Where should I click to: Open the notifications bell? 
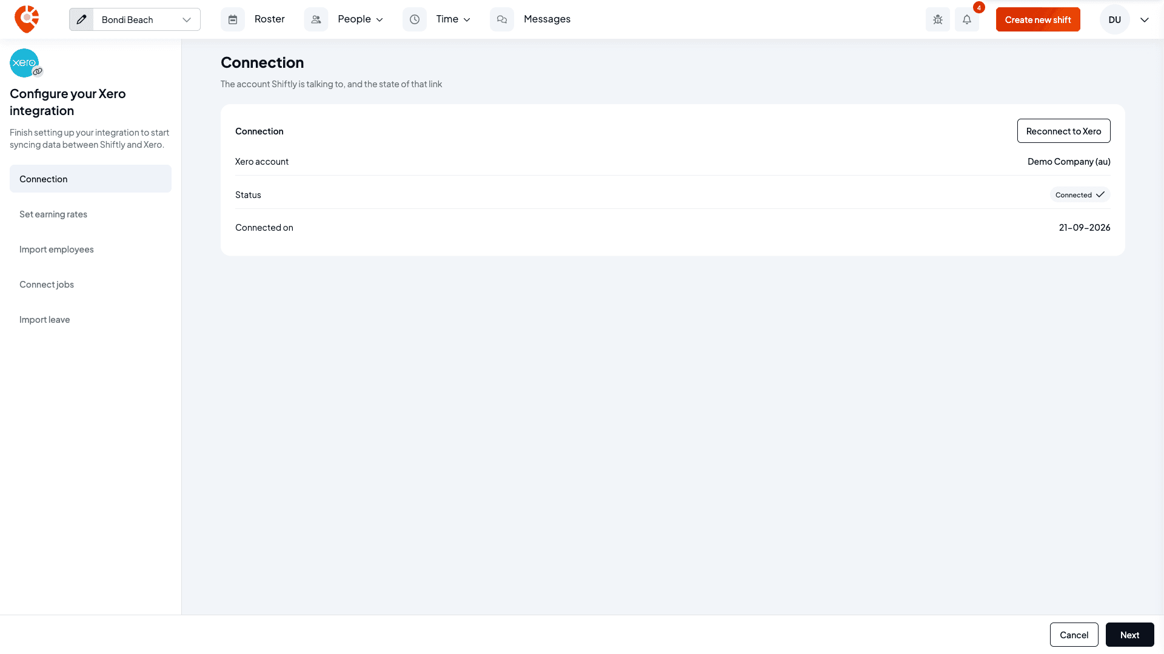click(x=967, y=19)
